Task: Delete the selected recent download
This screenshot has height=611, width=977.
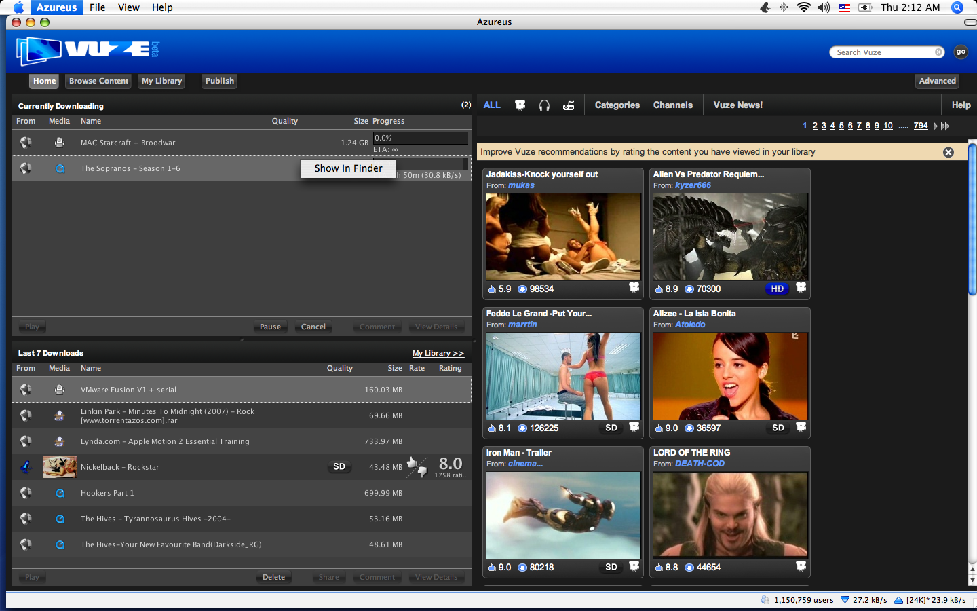Action: 273,577
